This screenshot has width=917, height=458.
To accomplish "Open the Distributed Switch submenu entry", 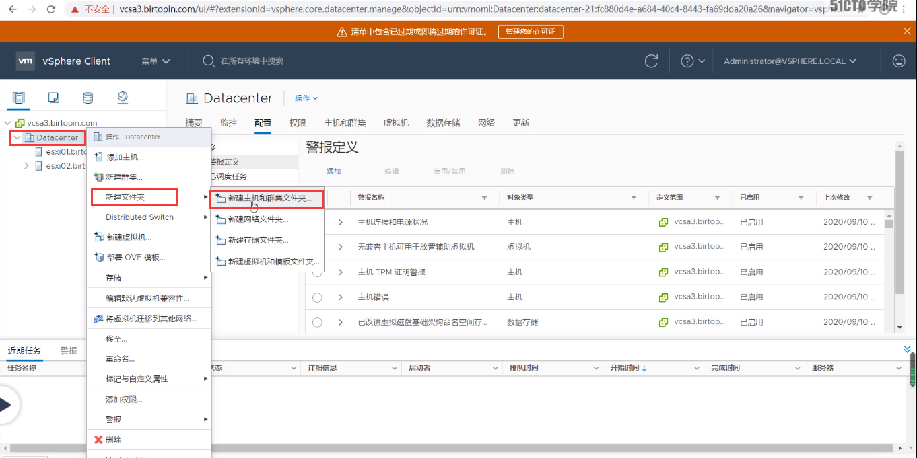I will coord(149,217).
